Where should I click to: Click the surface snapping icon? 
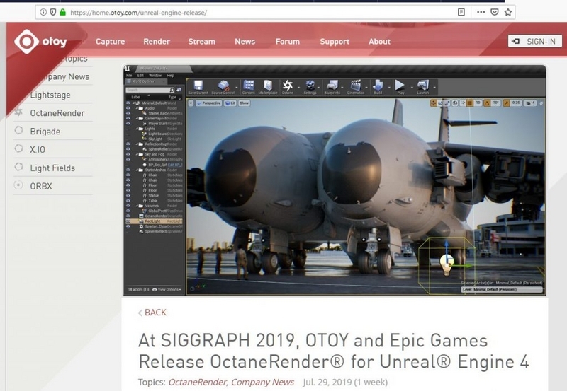pos(463,103)
